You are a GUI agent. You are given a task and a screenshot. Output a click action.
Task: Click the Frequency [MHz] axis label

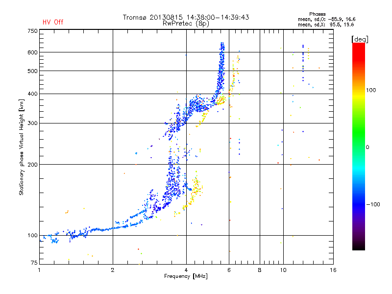[186, 277]
